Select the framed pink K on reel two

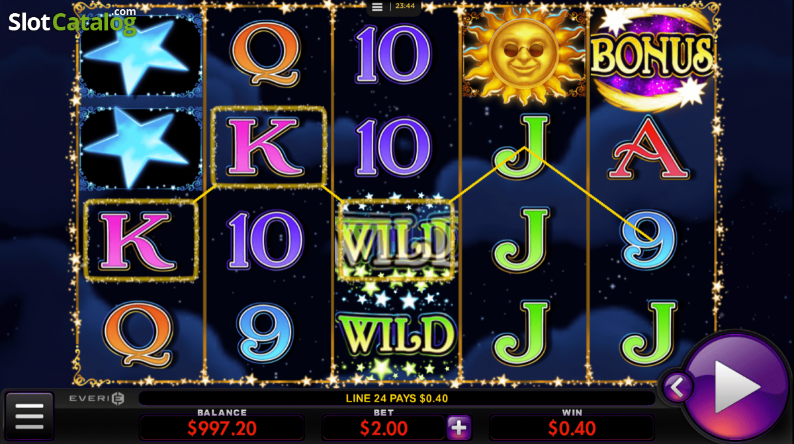(x=268, y=147)
